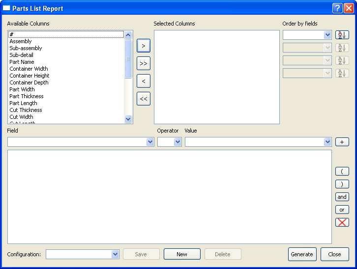Image resolution: width=357 pixels, height=269 pixels.
Task: Add all columns with the double right arrow button
Action: 143,63
